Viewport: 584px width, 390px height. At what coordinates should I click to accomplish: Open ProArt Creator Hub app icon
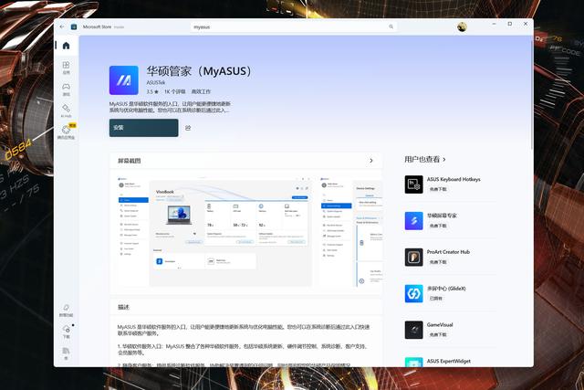pyautogui.click(x=413, y=258)
